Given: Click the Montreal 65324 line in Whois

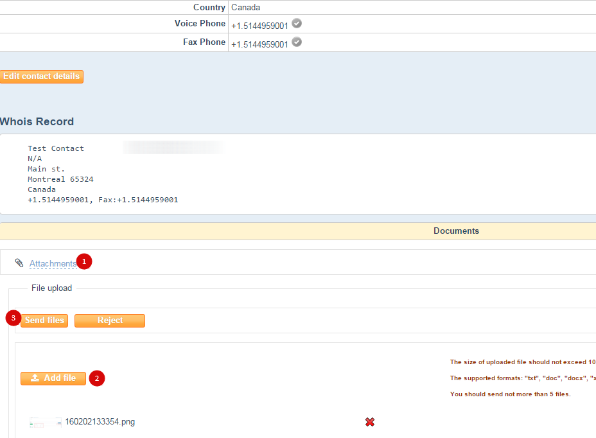Looking at the screenshot, I should [x=60, y=179].
